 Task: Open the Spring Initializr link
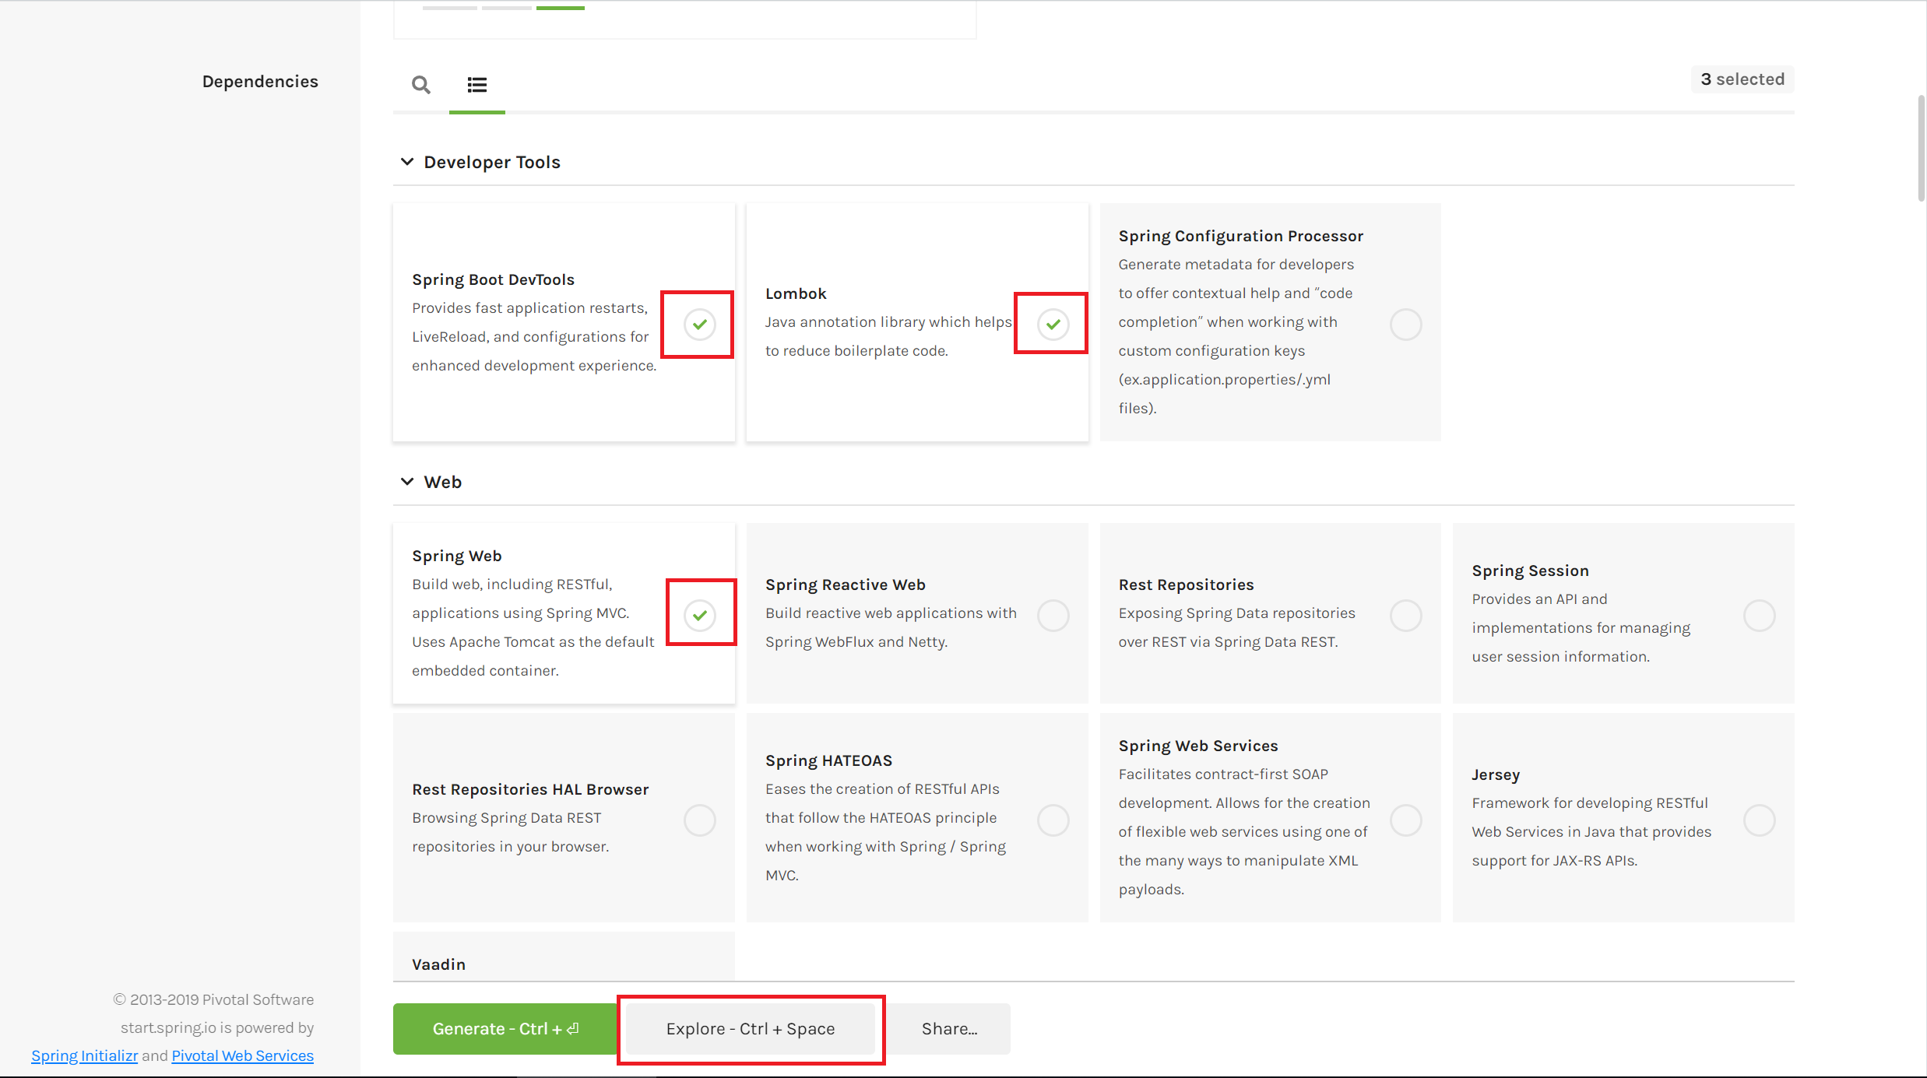click(x=84, y=1055)
